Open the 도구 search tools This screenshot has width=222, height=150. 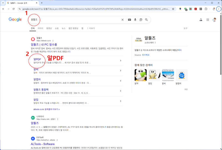pos(185,28)
